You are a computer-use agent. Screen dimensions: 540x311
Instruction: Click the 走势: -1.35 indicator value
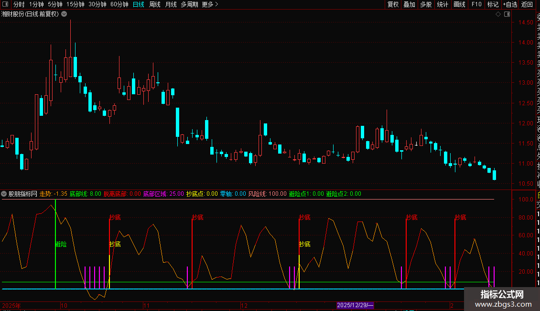click(54, 194)
